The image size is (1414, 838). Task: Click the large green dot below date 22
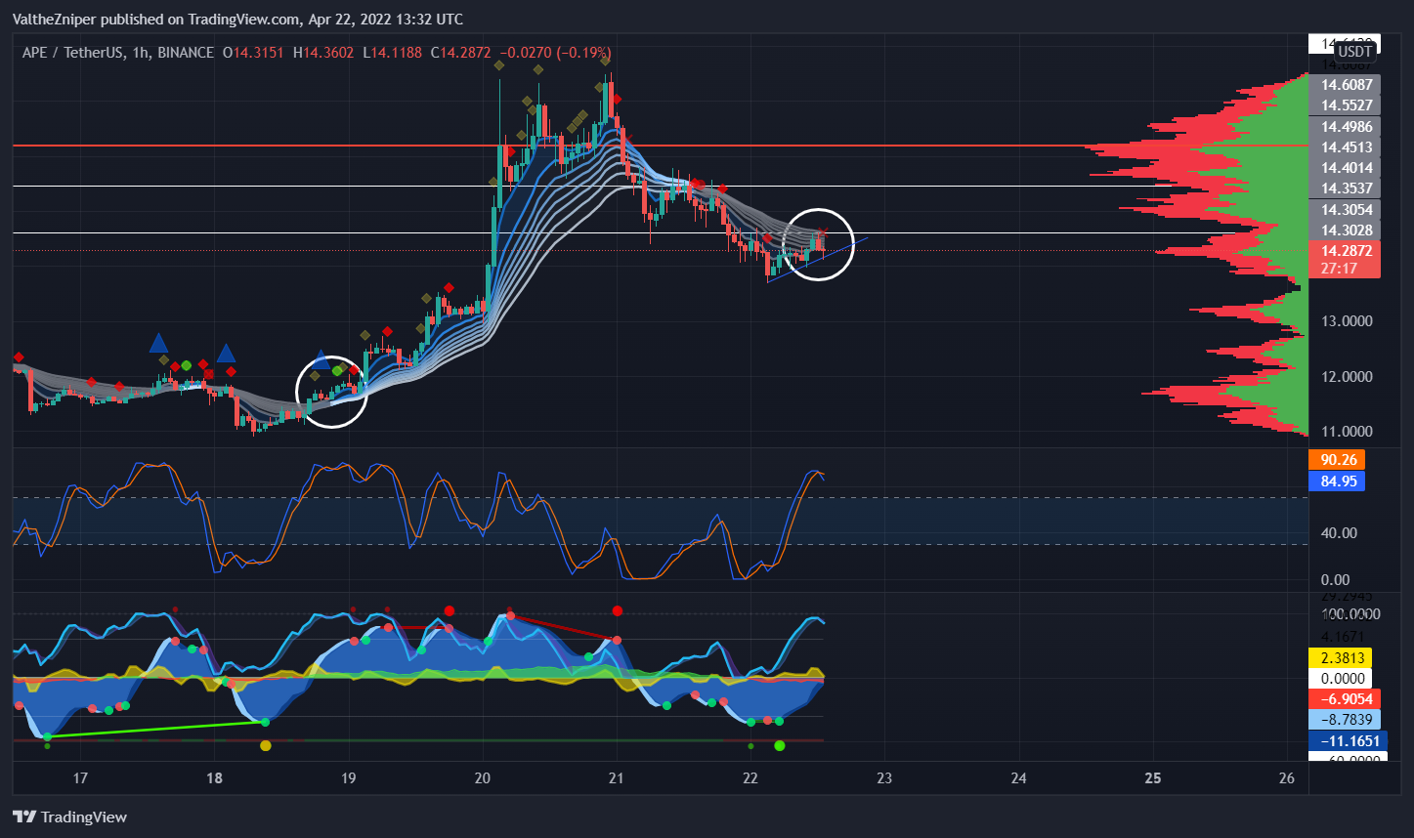point(779,746)
